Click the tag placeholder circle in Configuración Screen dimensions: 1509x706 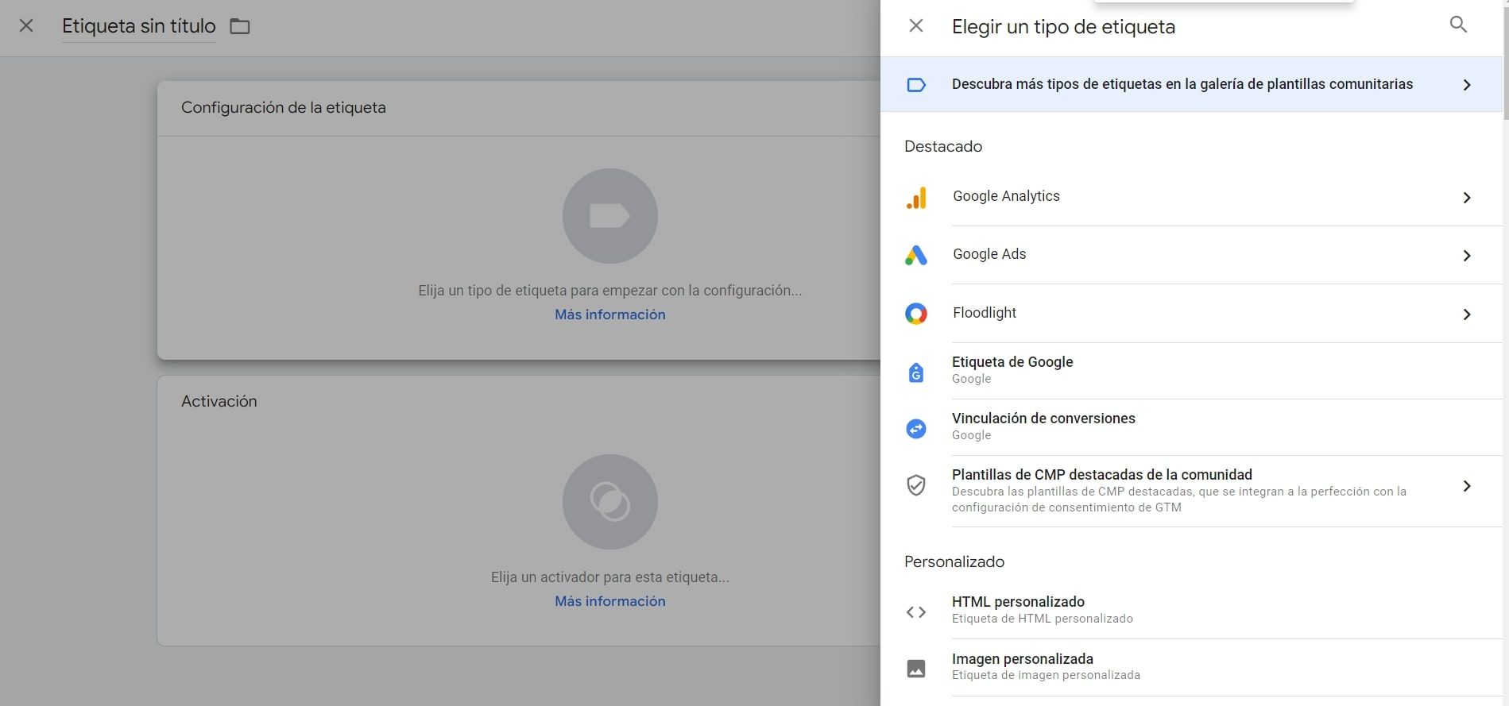(609, 216)
